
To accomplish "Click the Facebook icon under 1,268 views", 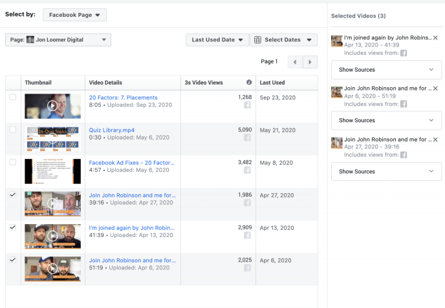I will tap(247, 106).
